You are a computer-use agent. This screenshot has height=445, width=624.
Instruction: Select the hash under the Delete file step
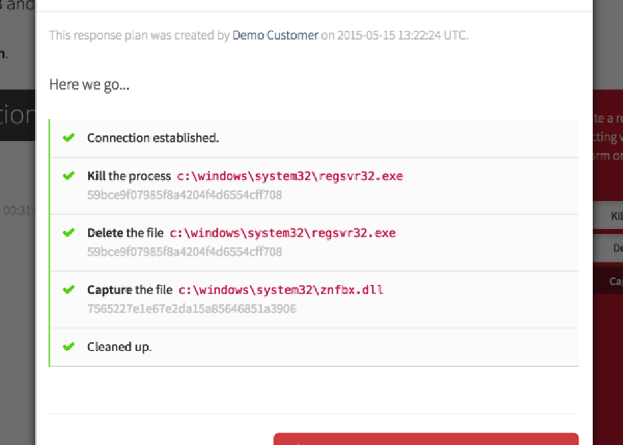click(185, 252)
